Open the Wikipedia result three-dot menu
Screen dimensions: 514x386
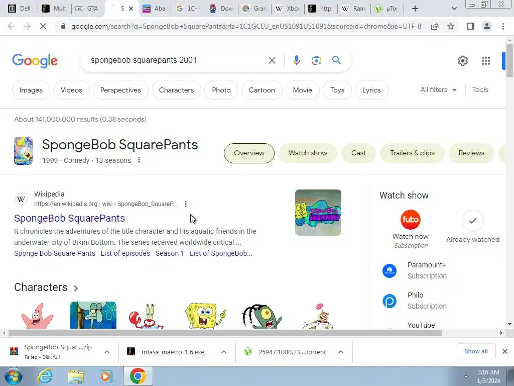coord(186,204)
